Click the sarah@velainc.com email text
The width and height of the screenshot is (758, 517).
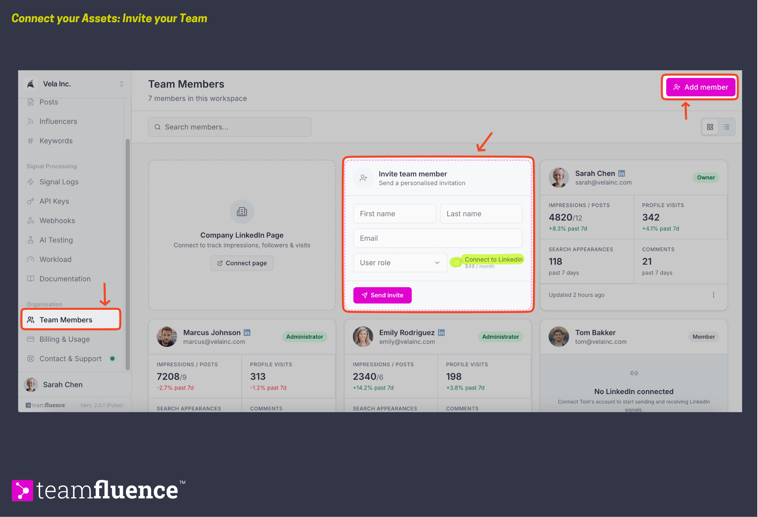click(x=603, y=182)
